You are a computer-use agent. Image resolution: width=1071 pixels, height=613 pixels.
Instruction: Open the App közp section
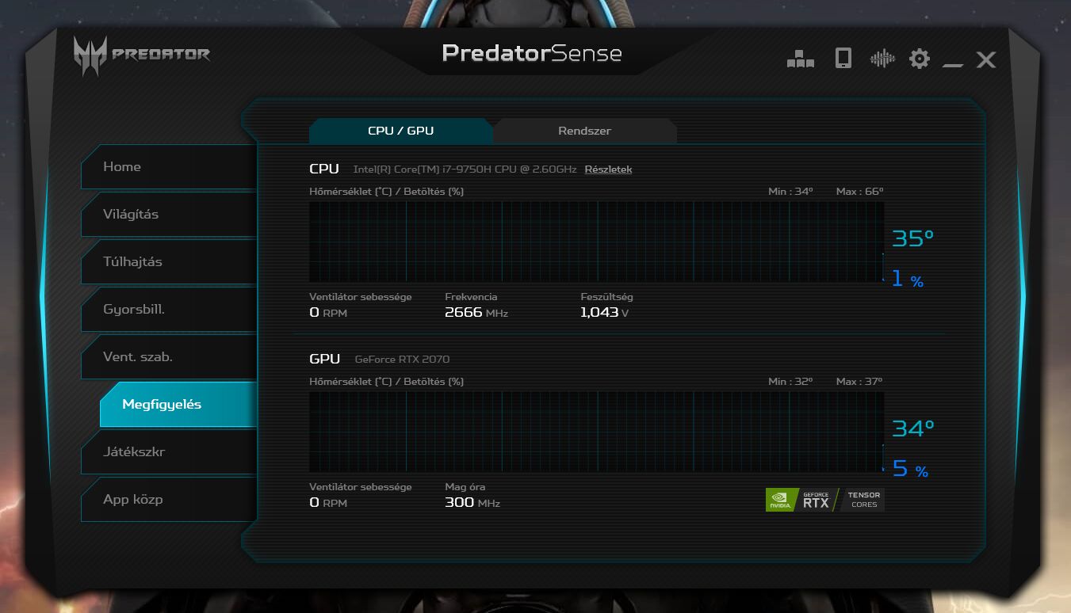169,500
